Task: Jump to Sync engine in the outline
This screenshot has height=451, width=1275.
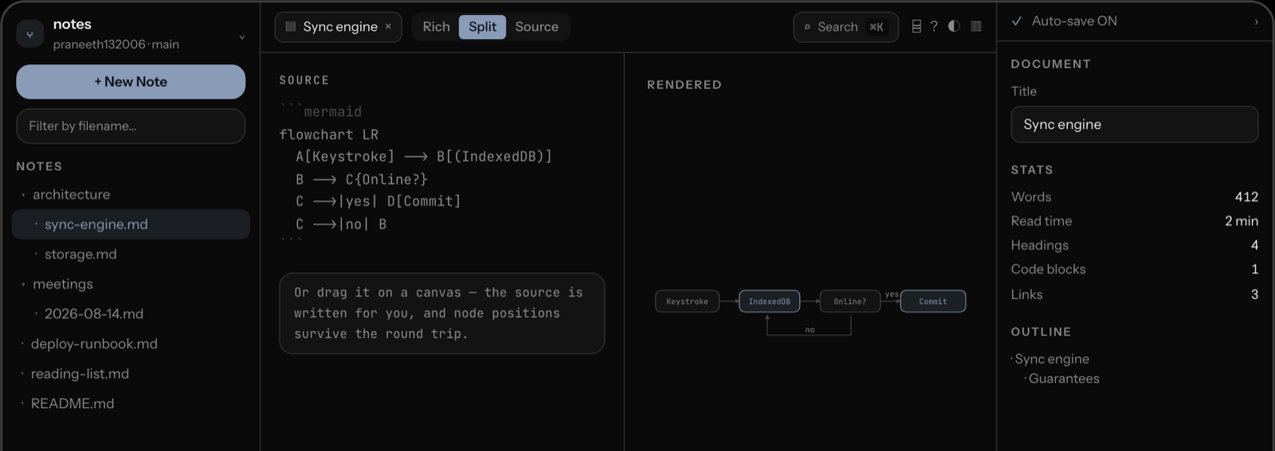Action: [1052, 360]
